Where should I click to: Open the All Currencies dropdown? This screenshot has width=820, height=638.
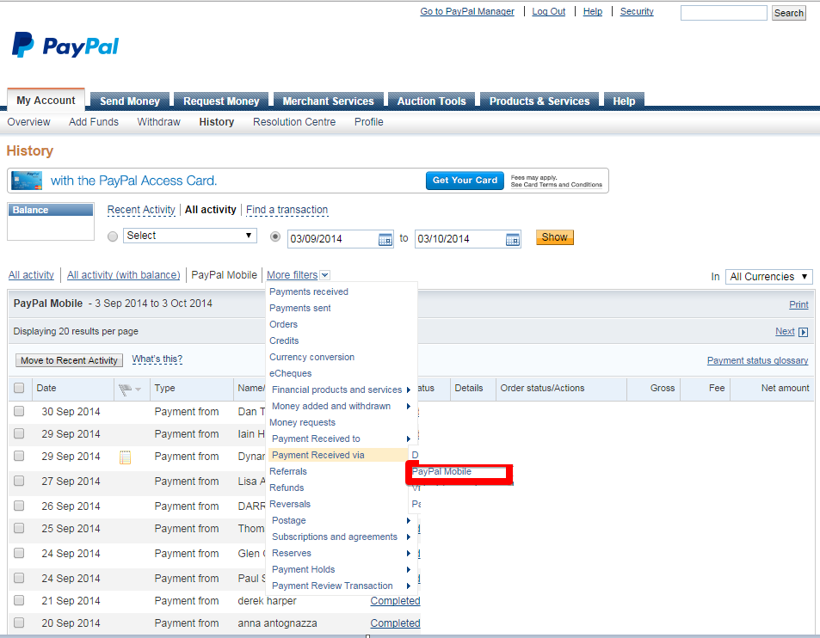(768, 276)
